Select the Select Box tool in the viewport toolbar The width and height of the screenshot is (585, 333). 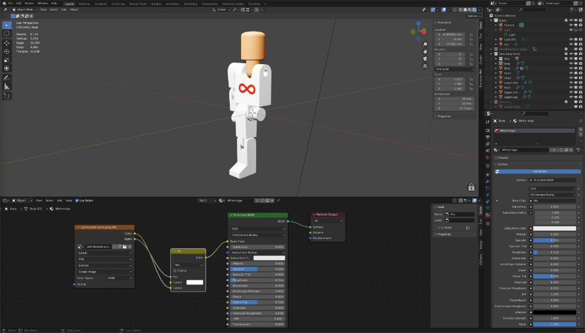pyautogui.click(x=6, y=25)
